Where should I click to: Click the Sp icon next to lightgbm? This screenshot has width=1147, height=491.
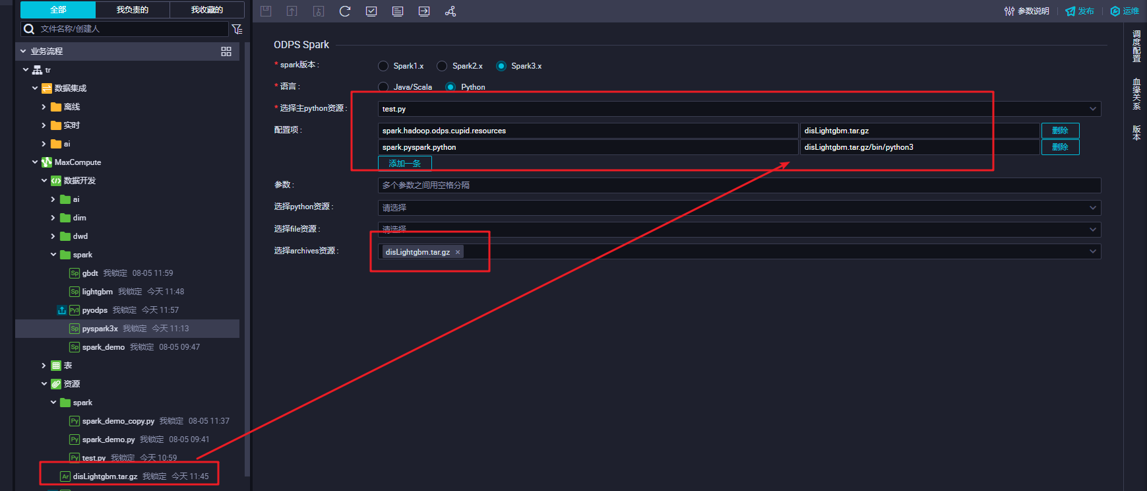click(x=75, y=292)
